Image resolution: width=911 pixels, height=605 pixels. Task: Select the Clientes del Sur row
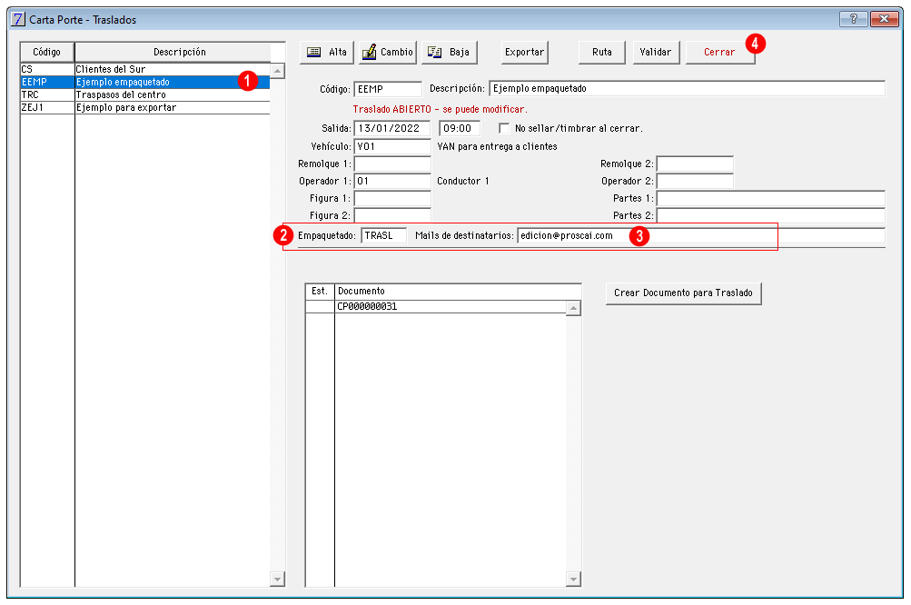tap(144, 69)
